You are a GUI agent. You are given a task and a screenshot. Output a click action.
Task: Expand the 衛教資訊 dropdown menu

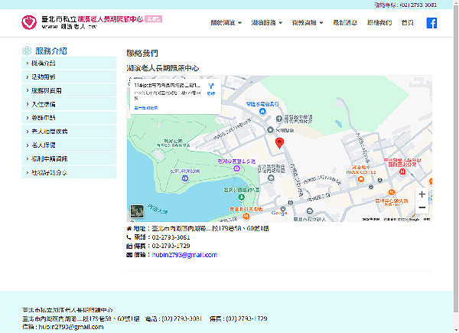pyautogui.click(x=308, y=22)
